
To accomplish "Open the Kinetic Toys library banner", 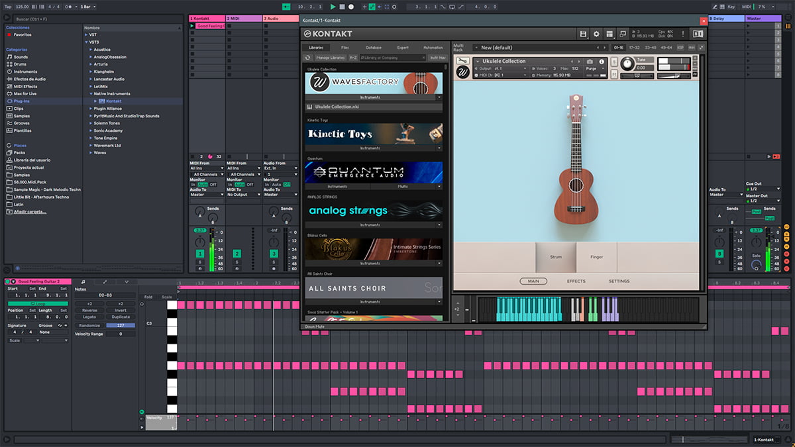I will (x=374, y=134).
